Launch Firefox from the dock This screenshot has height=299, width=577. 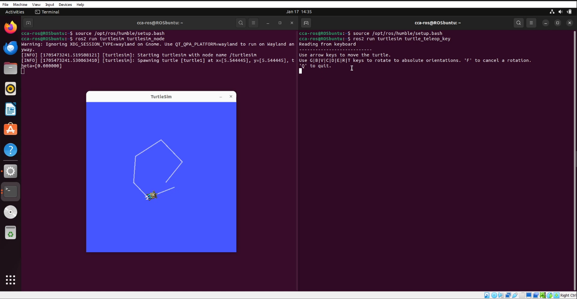(11, 27)
